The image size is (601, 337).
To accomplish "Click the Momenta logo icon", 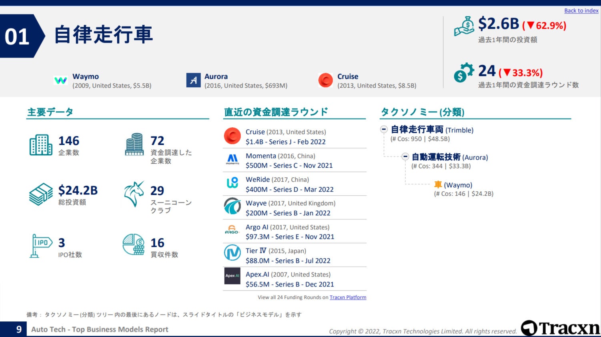I will point(232,160).
